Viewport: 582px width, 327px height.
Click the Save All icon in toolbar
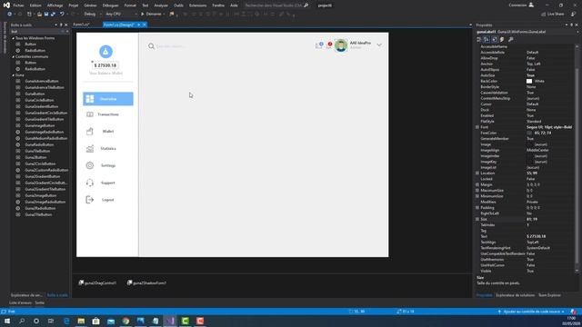(53, 15)
